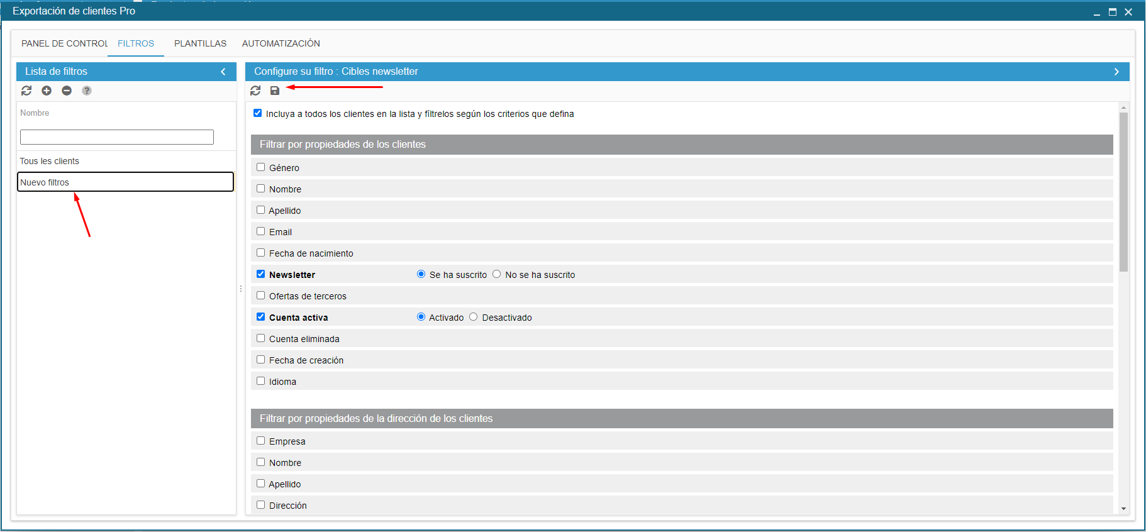Screen dimensions: 1146x532
Task: Refresh the filter list
Action: click(x=26, y=91)
